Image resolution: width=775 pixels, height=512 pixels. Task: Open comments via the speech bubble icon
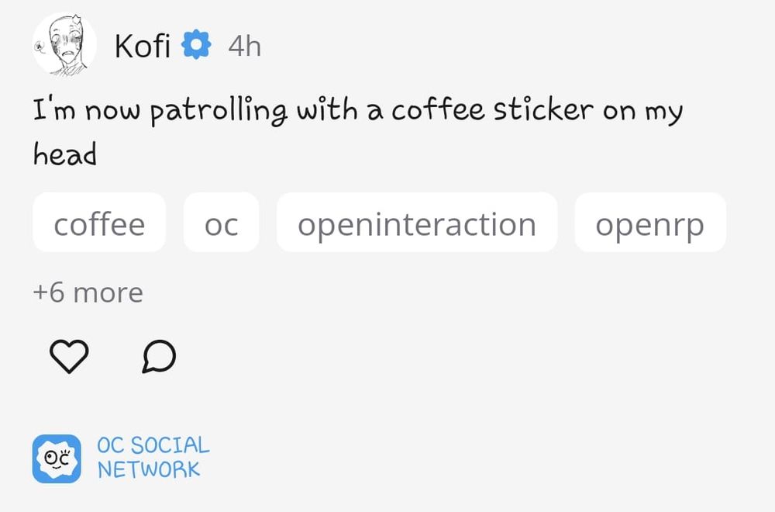coord(159,356)
